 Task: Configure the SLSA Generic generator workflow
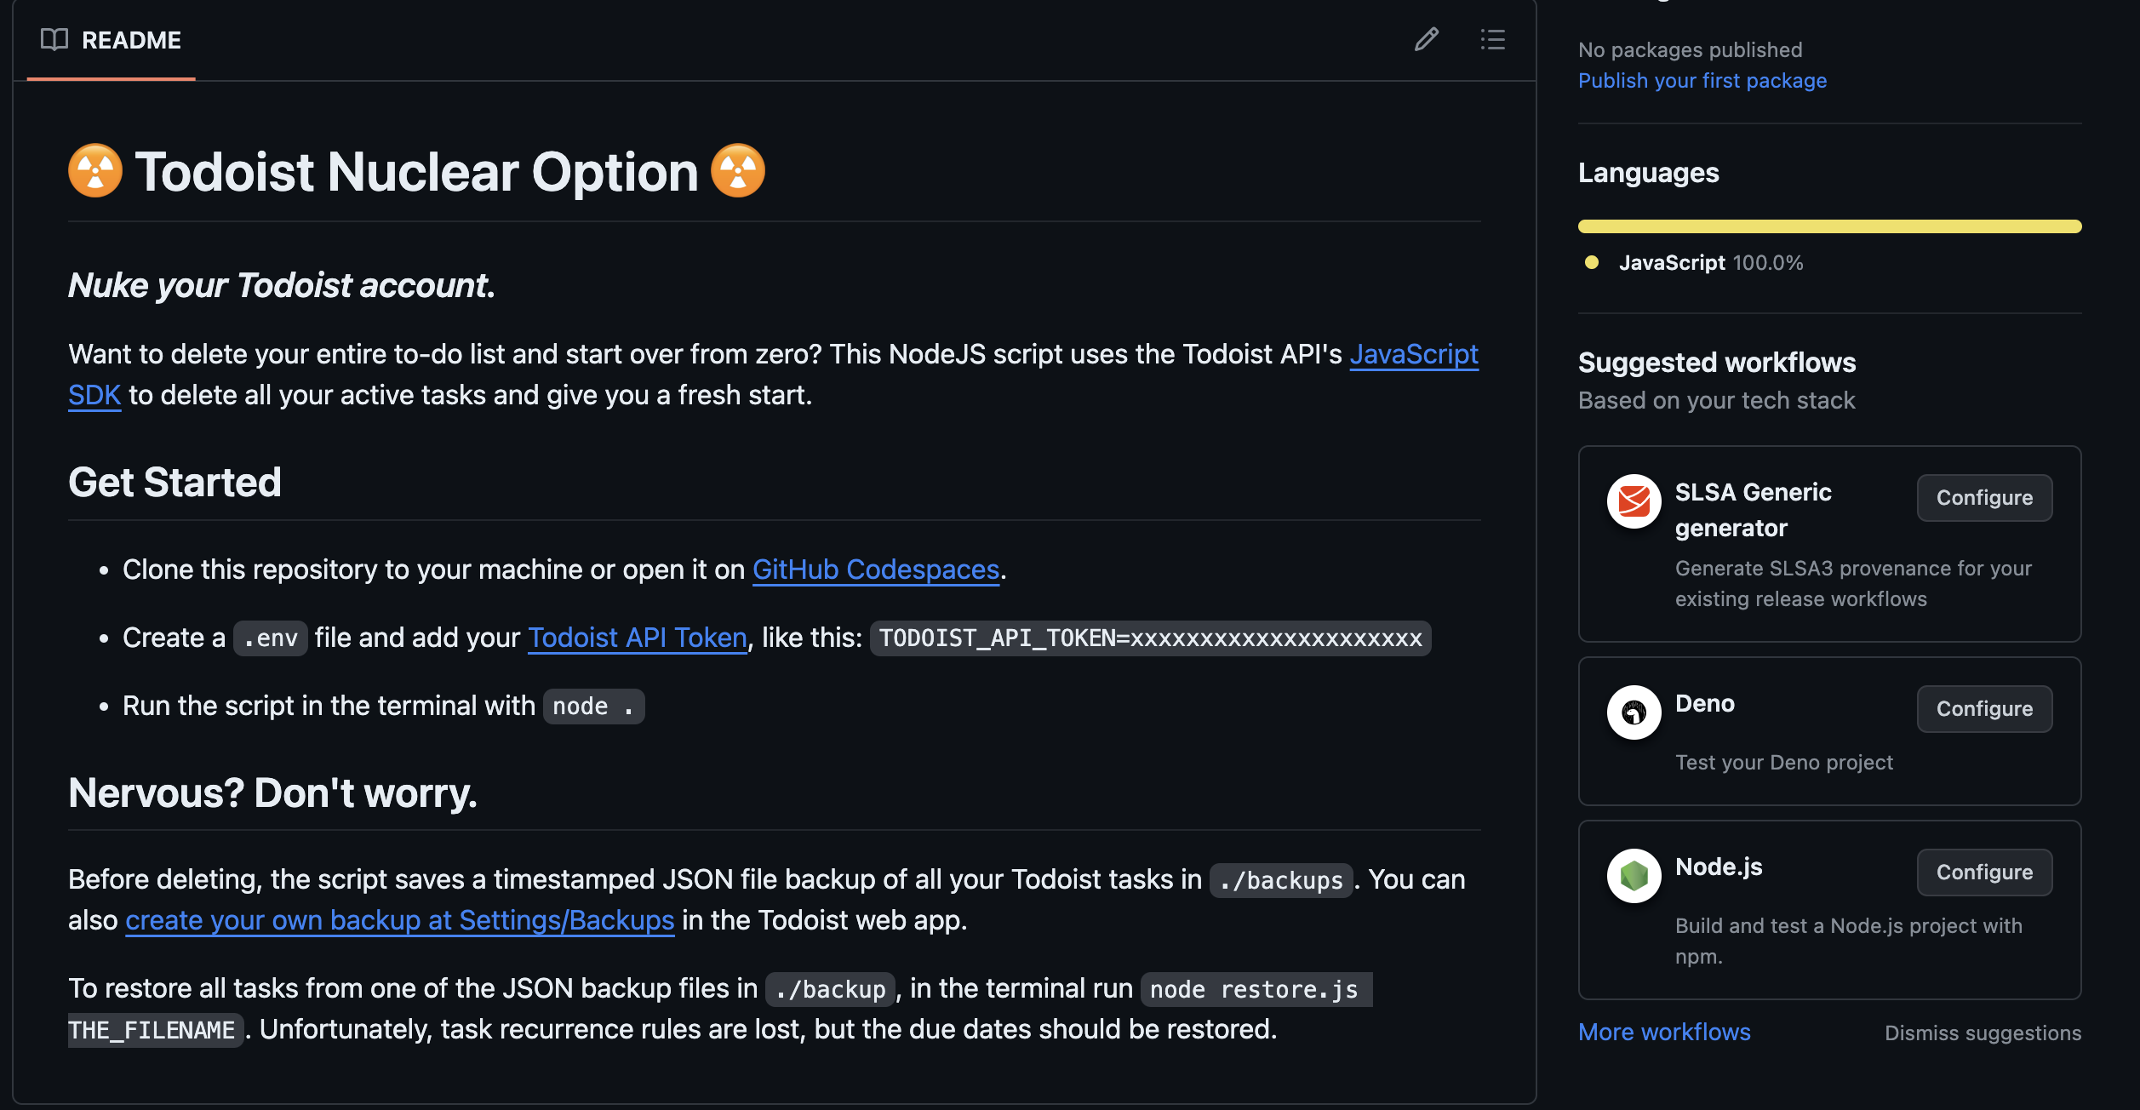tap(1984, 497)
